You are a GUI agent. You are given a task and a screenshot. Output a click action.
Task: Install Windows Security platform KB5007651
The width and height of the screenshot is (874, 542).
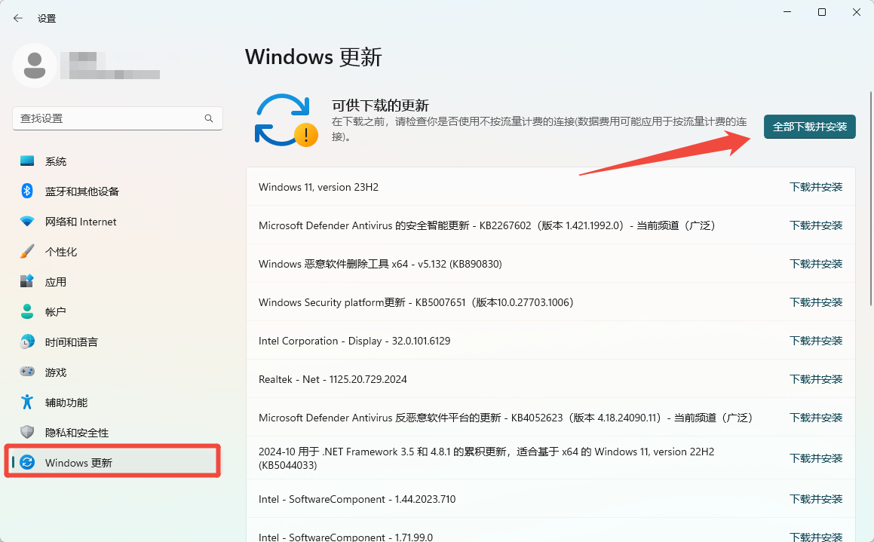815,302
